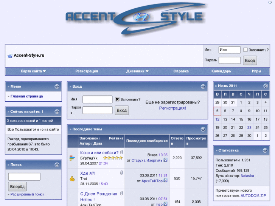The width and height of the screenshot is (275, 206).
Task: Open the Accent-Style.ru title link
Action: pyautogui.click(x=29, y=56)
